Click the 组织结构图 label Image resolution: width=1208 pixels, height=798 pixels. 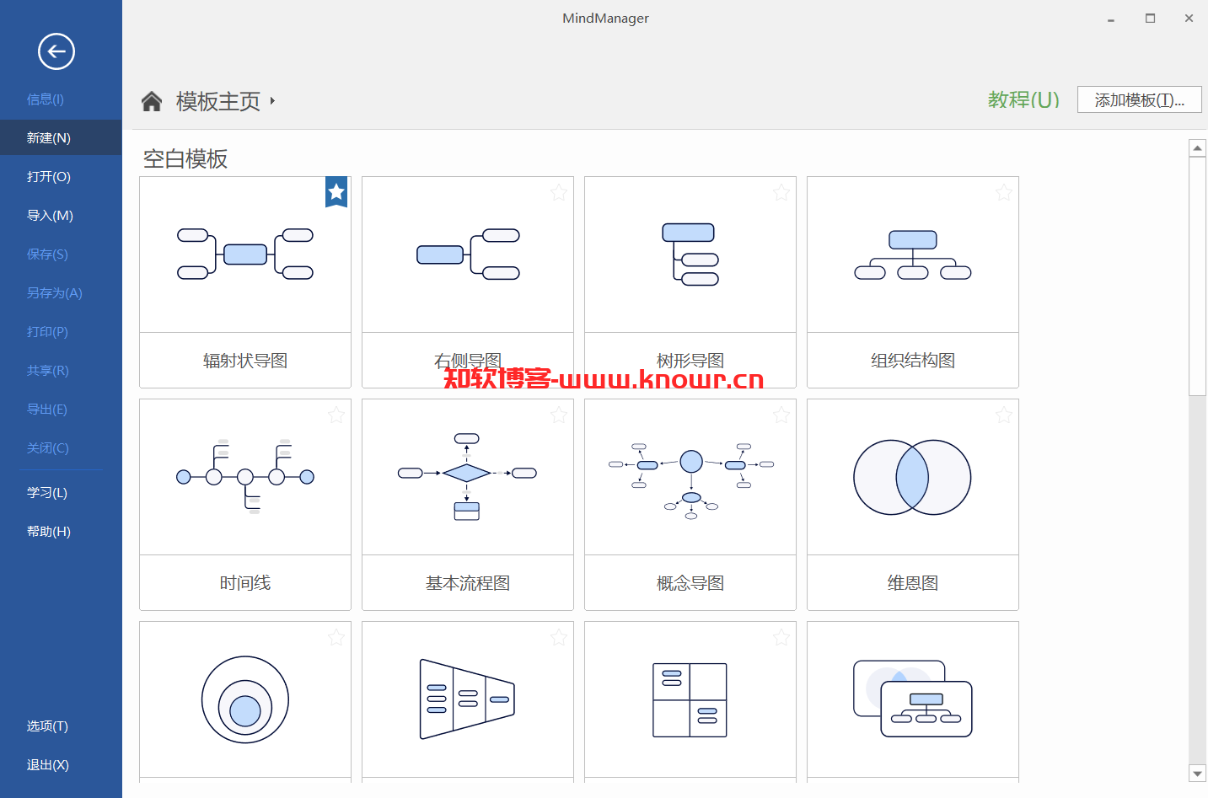tap(913, 361)
